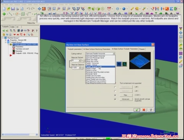This screenshot has width=184, height=140.
Task: Select the create rectangle tool
Action: coord(23,14)
